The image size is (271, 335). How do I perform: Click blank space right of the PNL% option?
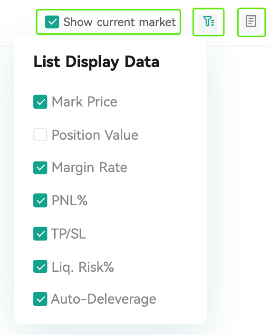click(145, 201)
